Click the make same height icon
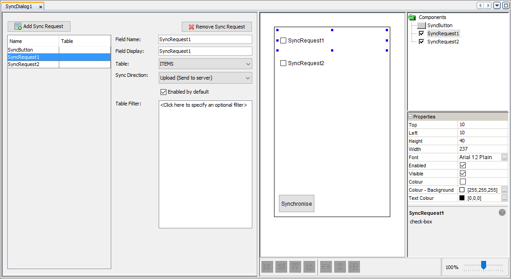The width and height of the screenshot is (511, 279). pos(340,267)
